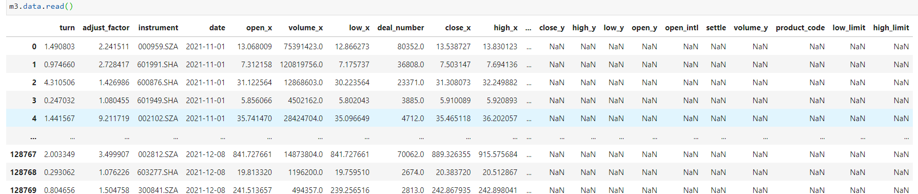Image resolution: width=918 pixels, height=194 pixels.
Task: Click open_x value 13.068009
Action: click(255, 47)
